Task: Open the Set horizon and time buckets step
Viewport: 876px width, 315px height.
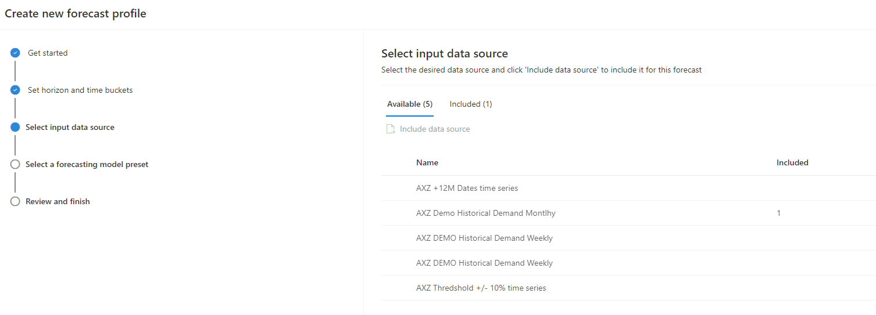Action: coord(80,90)
